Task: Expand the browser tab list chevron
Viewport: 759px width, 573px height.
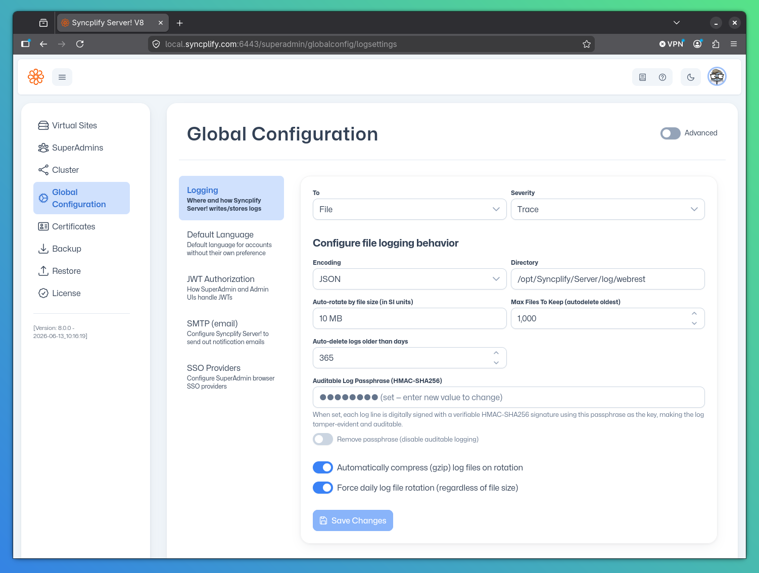Action: [677, 23]
